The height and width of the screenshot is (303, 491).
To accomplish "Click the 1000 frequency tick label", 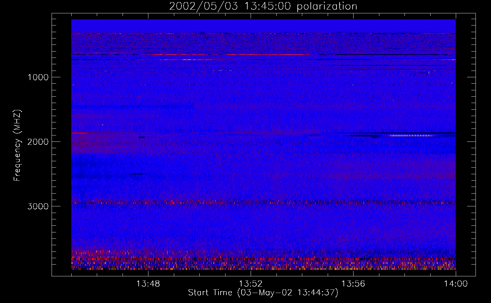I will 38,77.
